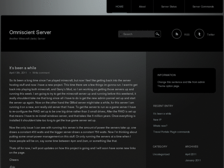Click the Write comment link
224x168 pixels.
[41, 73]
